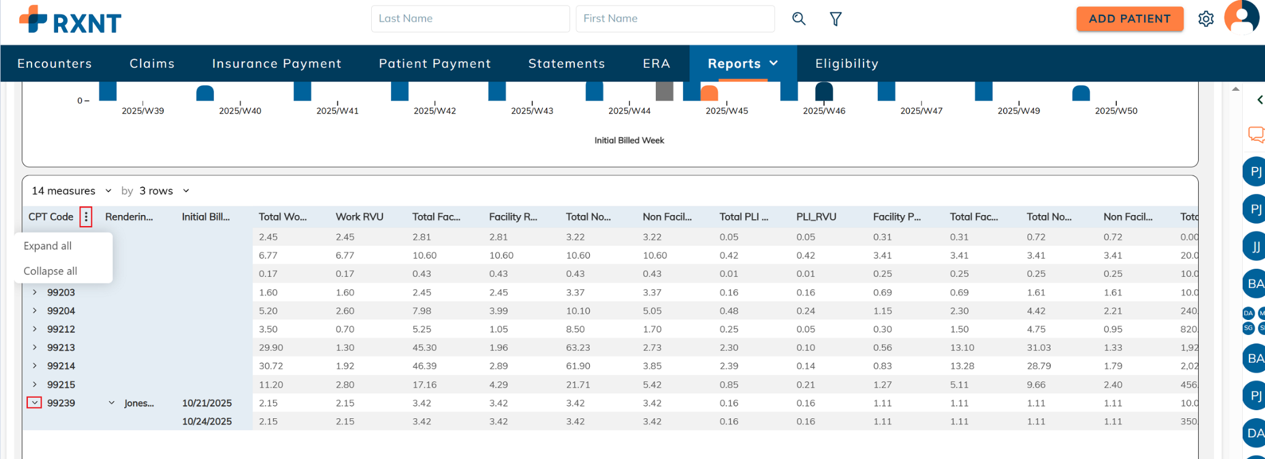Collapse the Jones provider sub-row
The height and width of the screenshot is (459, 1265).
pyautogui.click(x=112, y=403)
